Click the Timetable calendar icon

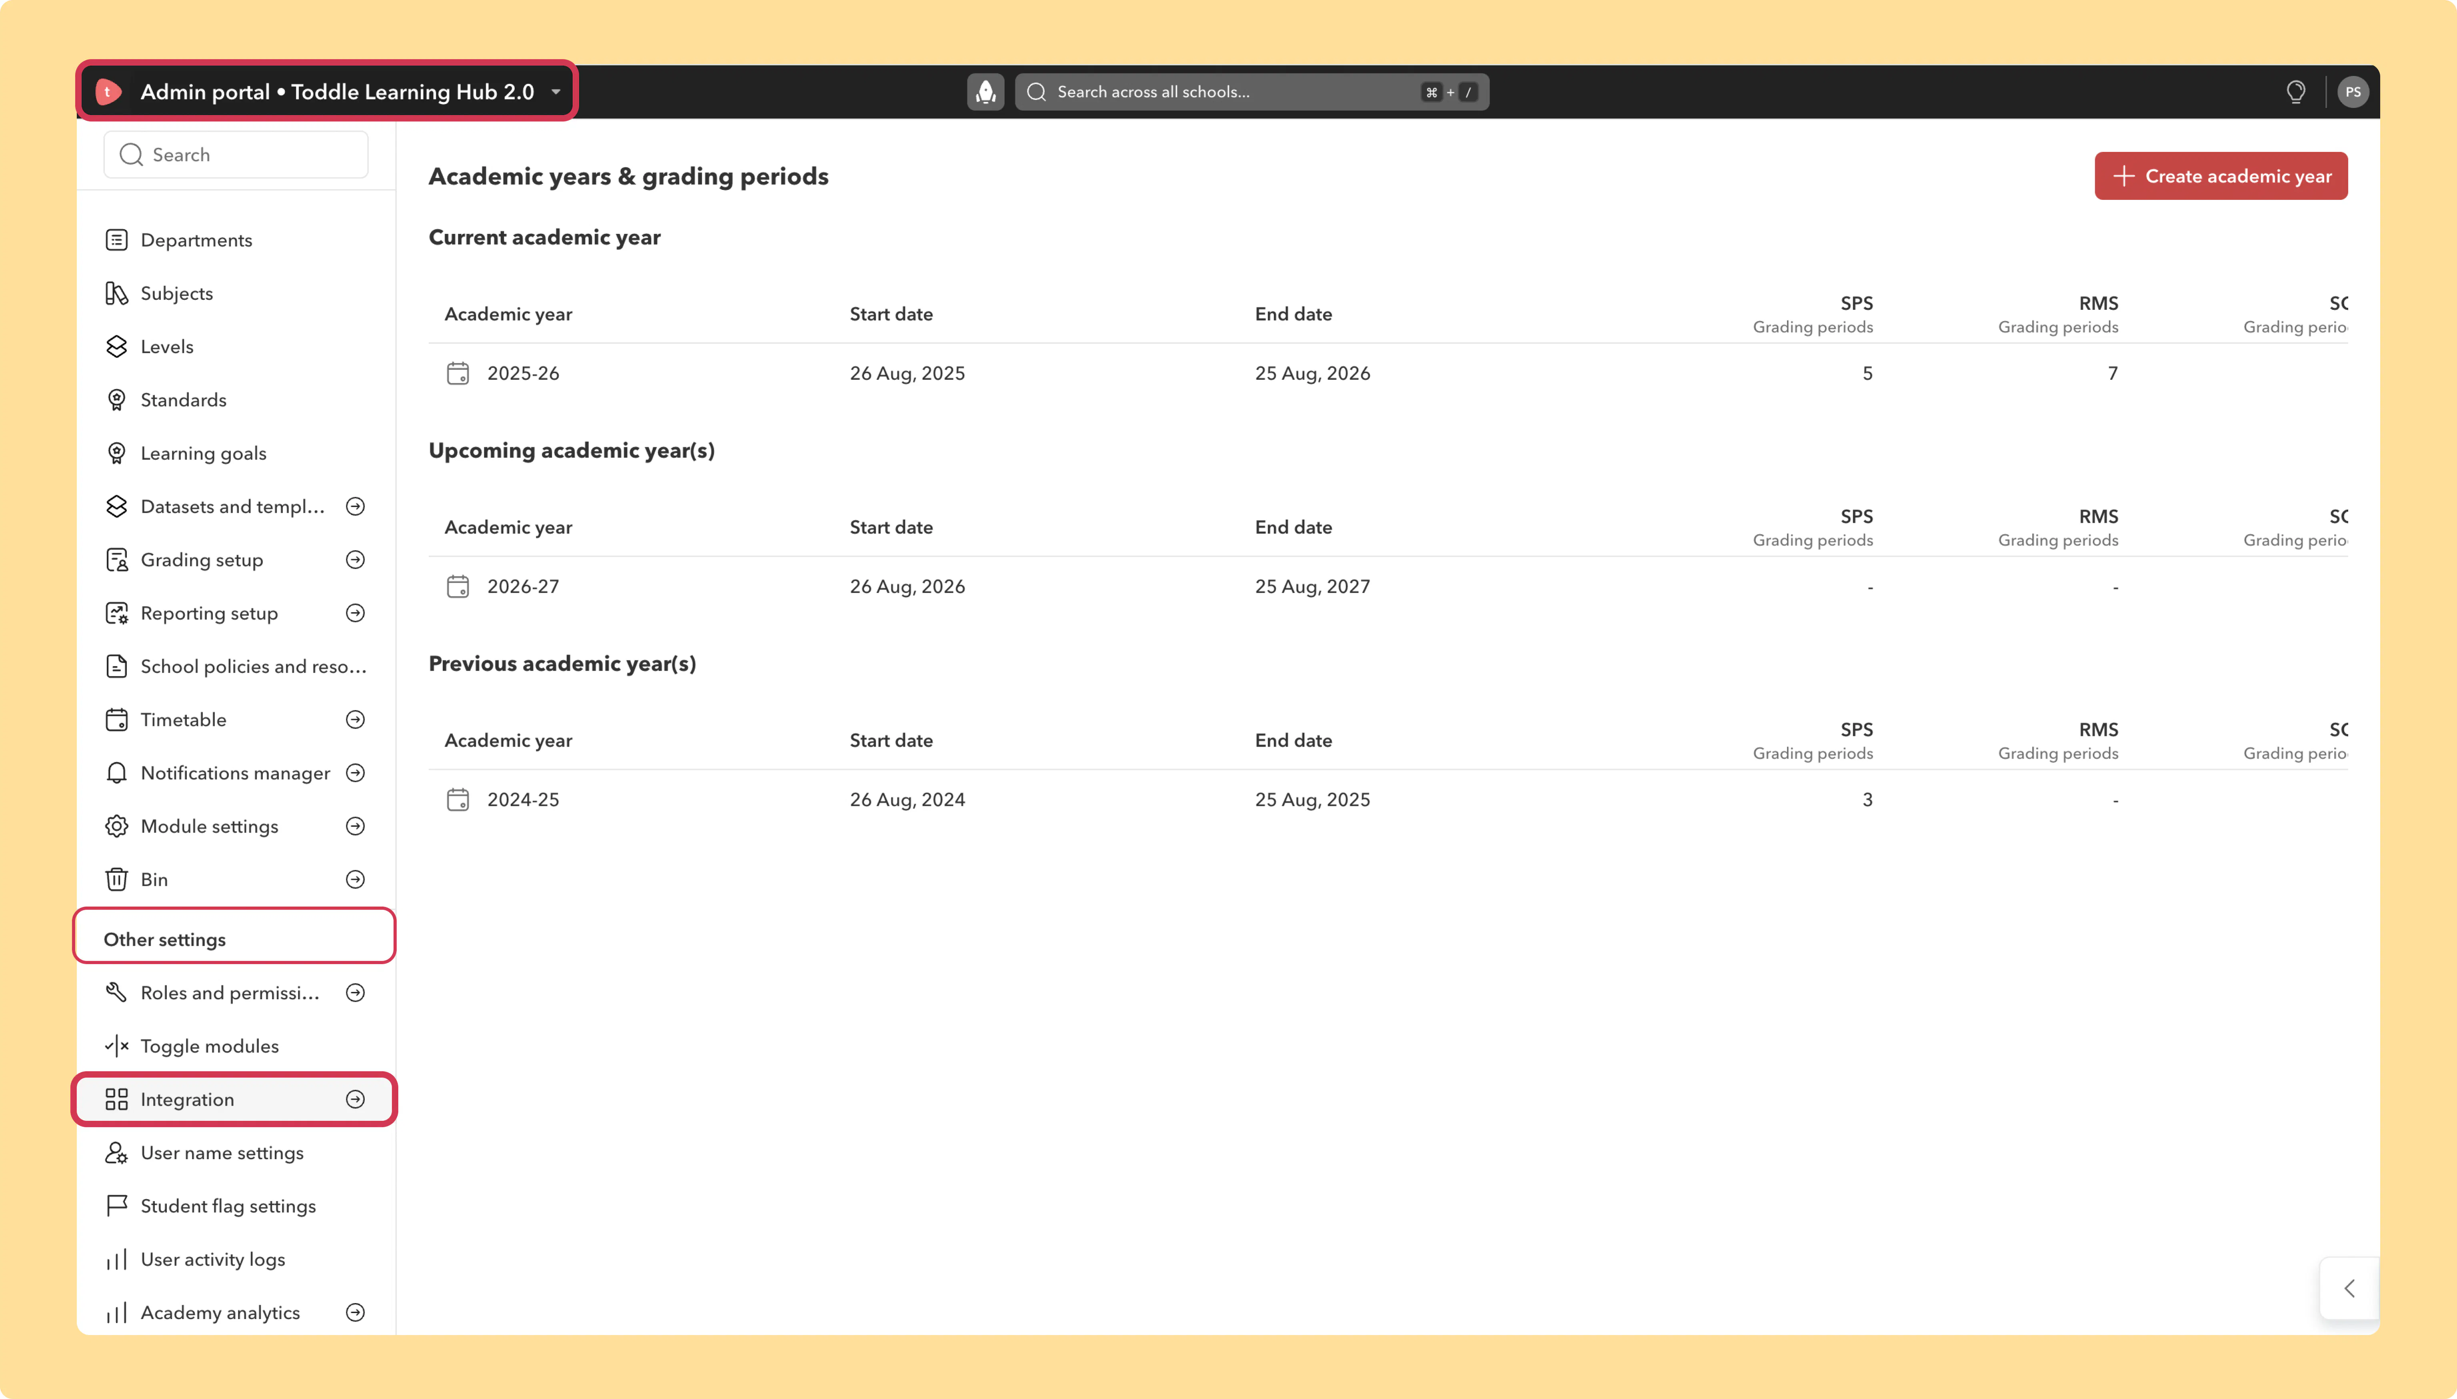click(116, 719)
